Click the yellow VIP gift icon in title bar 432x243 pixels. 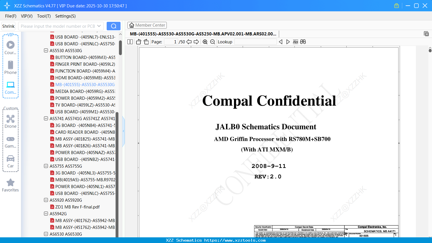pos(397,6)
